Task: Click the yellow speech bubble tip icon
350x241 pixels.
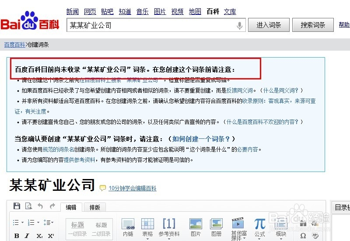Action: click(103, 188)
